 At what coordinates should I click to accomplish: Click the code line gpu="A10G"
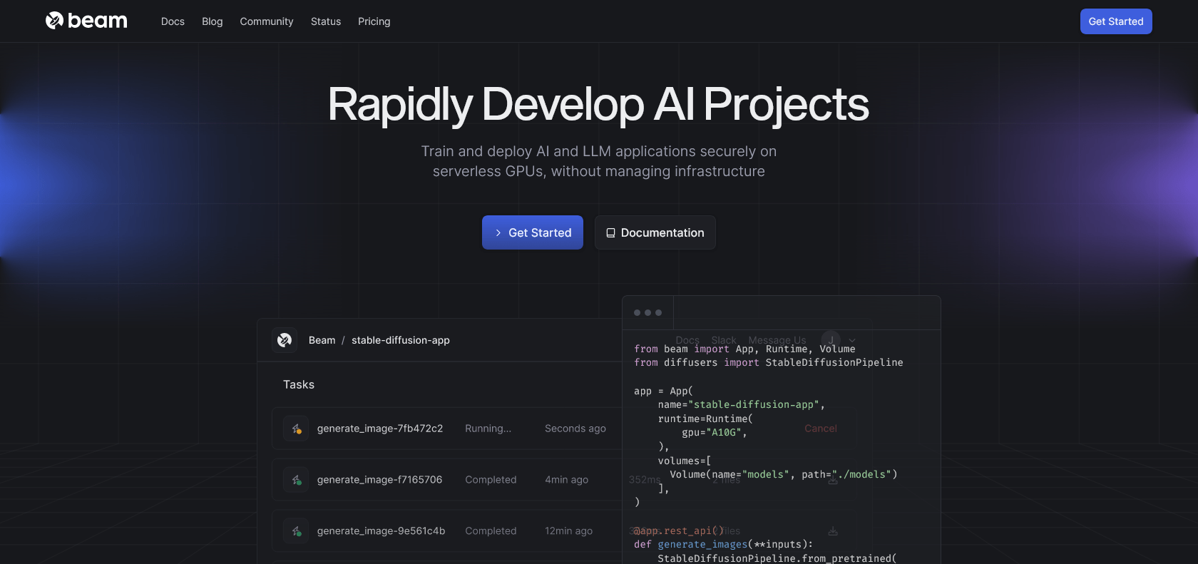(x=715, y=433)
